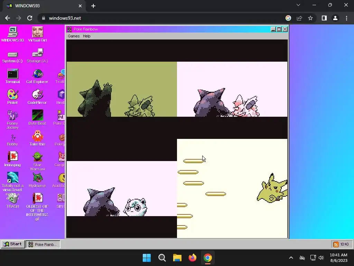Go back in the browser
354x266 pixels.
(8, 18)
